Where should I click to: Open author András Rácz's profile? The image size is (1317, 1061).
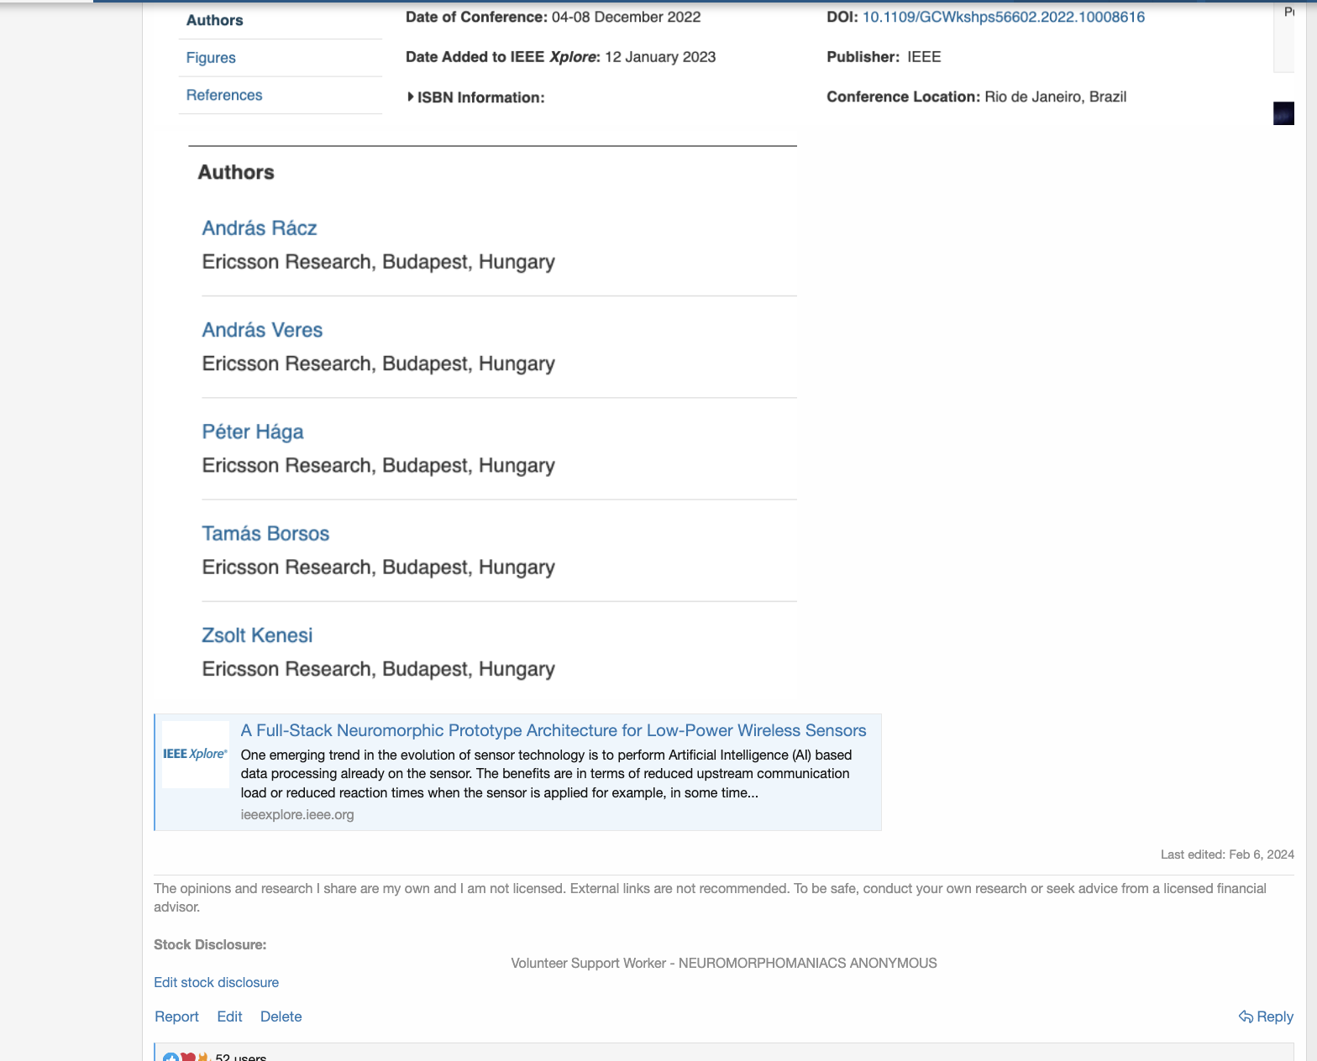pyautogui.click(x=259, y=228)
